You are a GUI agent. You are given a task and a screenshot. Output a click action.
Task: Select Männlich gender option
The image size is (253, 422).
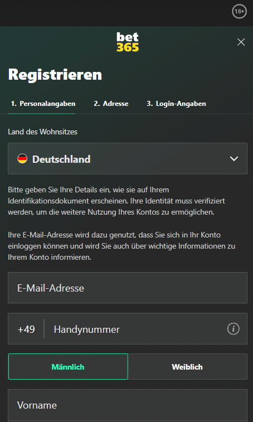[68, 367]
